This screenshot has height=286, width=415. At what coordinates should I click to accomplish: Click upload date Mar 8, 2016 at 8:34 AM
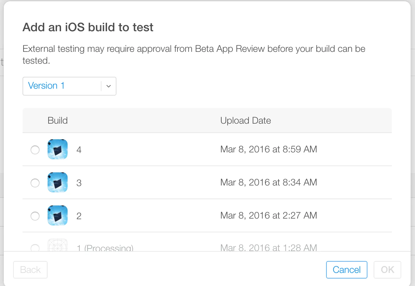click(269, 182)
